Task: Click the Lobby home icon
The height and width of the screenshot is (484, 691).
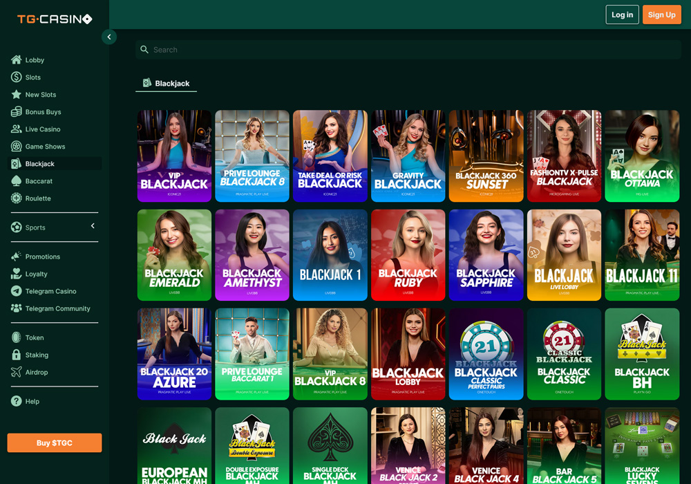Action: click(x=17, y=60)
